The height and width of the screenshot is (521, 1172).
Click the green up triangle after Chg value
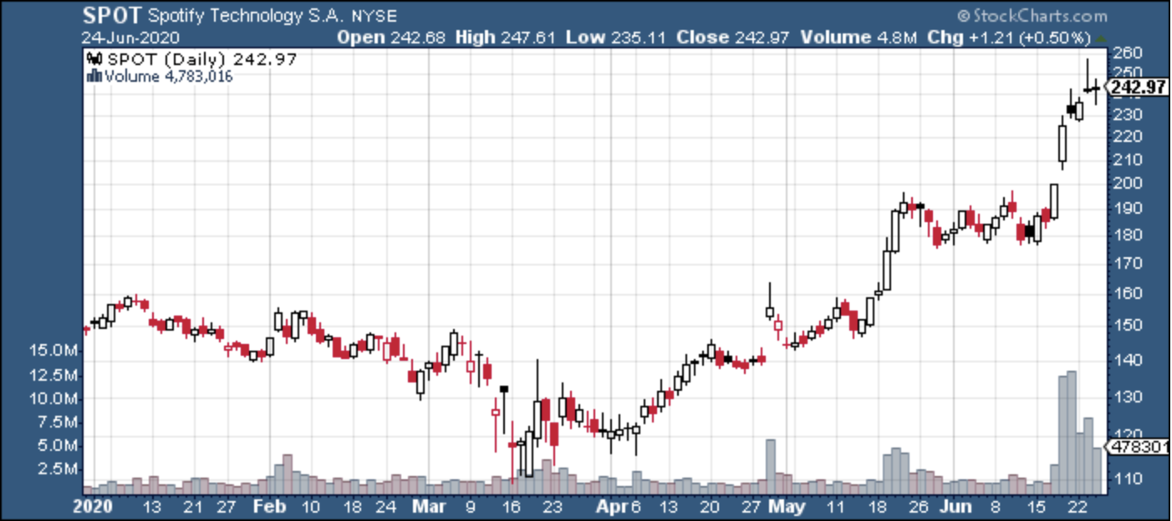click(x=1101, y=38)
